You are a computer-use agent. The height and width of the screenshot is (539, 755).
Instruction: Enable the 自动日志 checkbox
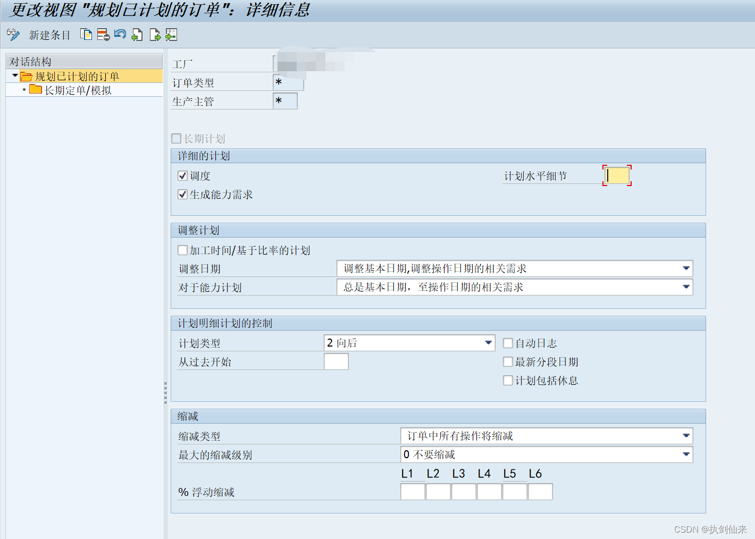coord(508,343)
